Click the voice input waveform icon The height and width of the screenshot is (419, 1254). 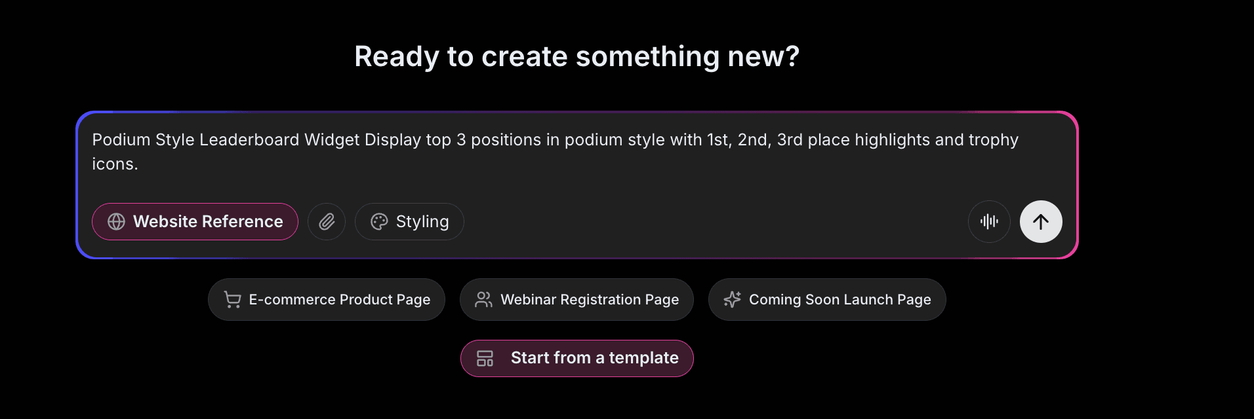pyautogui.click(x=989, y=221)
